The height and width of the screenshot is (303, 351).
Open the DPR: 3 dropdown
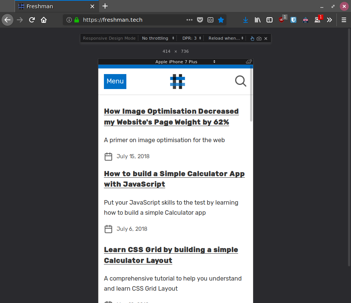click(x=192, y=38)
